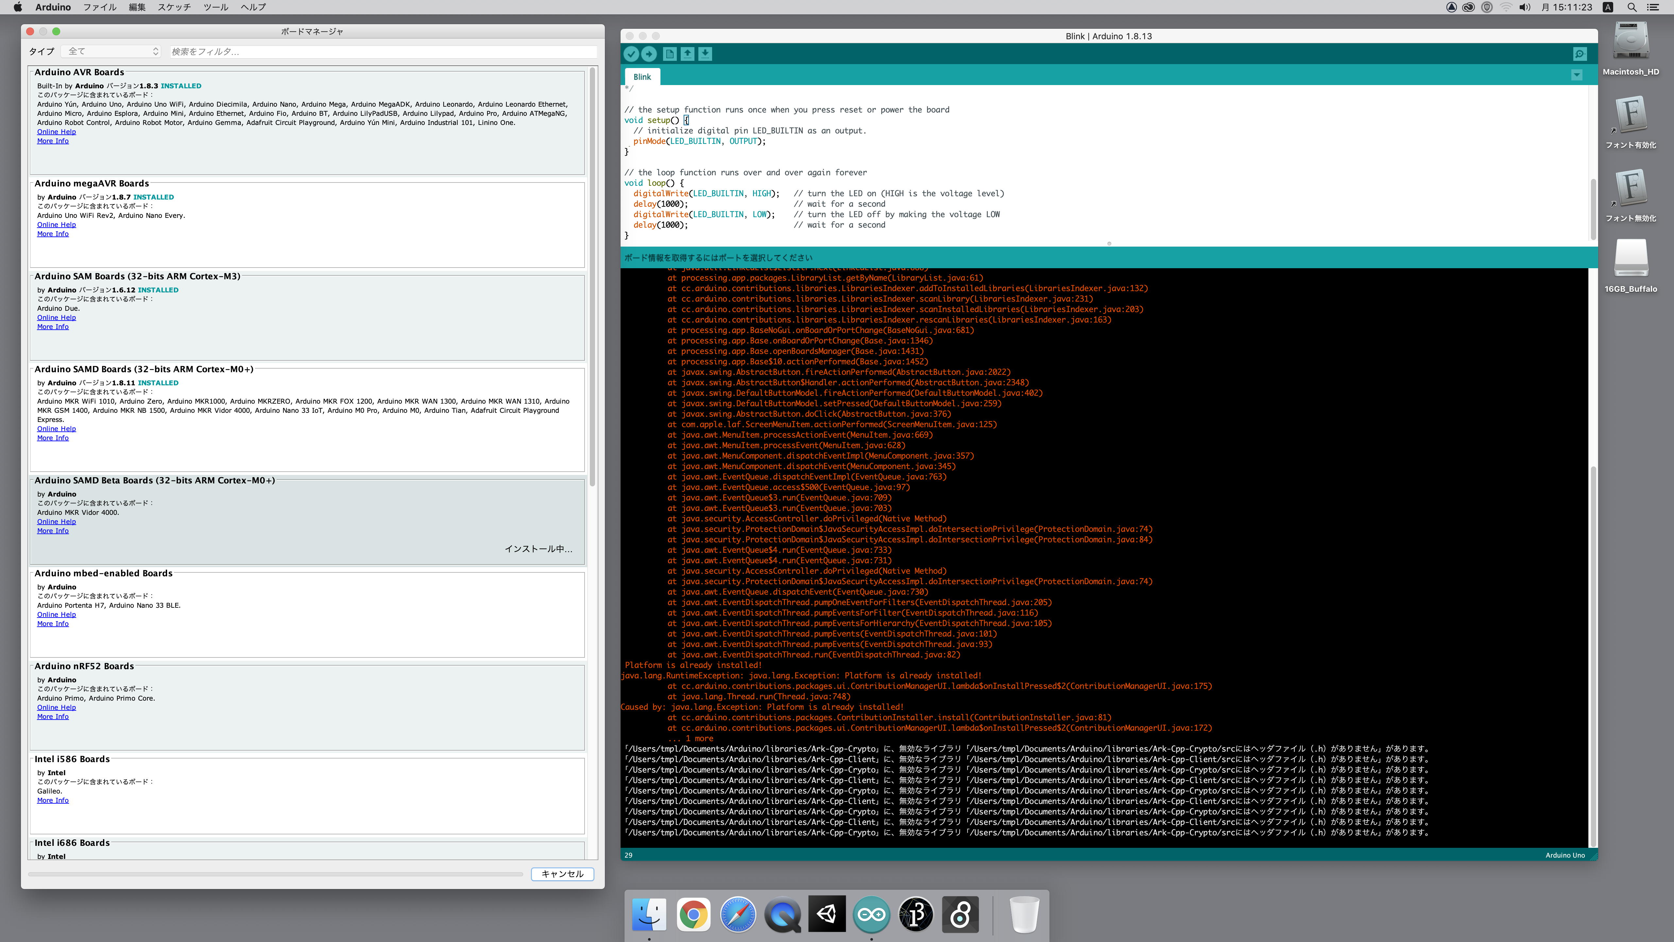Open the Unity icon in the dock
This screenshot has height=942, width=1674.
[827, 914]
